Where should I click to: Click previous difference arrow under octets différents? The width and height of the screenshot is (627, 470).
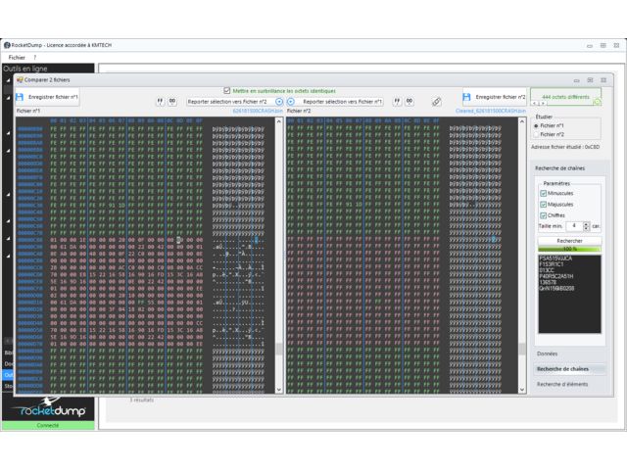click(535, 104)
